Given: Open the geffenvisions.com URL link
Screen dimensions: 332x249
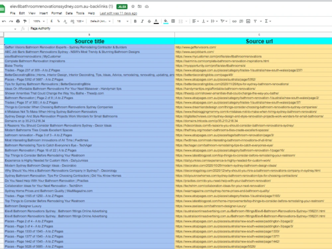Looking at the screenshot, I should tap(196, 47).
